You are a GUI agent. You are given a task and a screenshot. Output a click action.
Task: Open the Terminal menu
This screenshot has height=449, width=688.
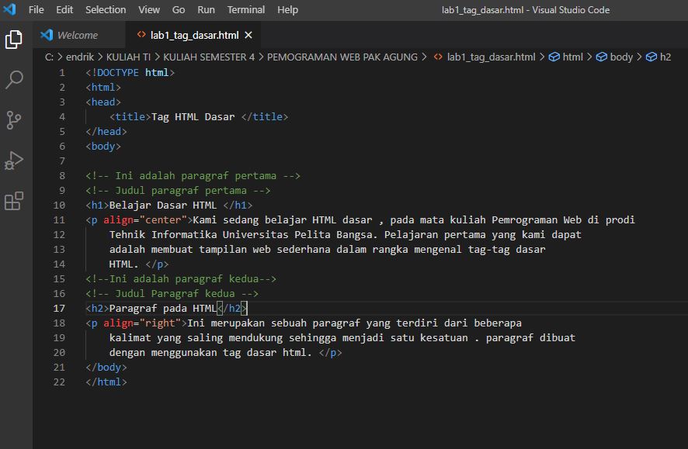click(246, 10)
